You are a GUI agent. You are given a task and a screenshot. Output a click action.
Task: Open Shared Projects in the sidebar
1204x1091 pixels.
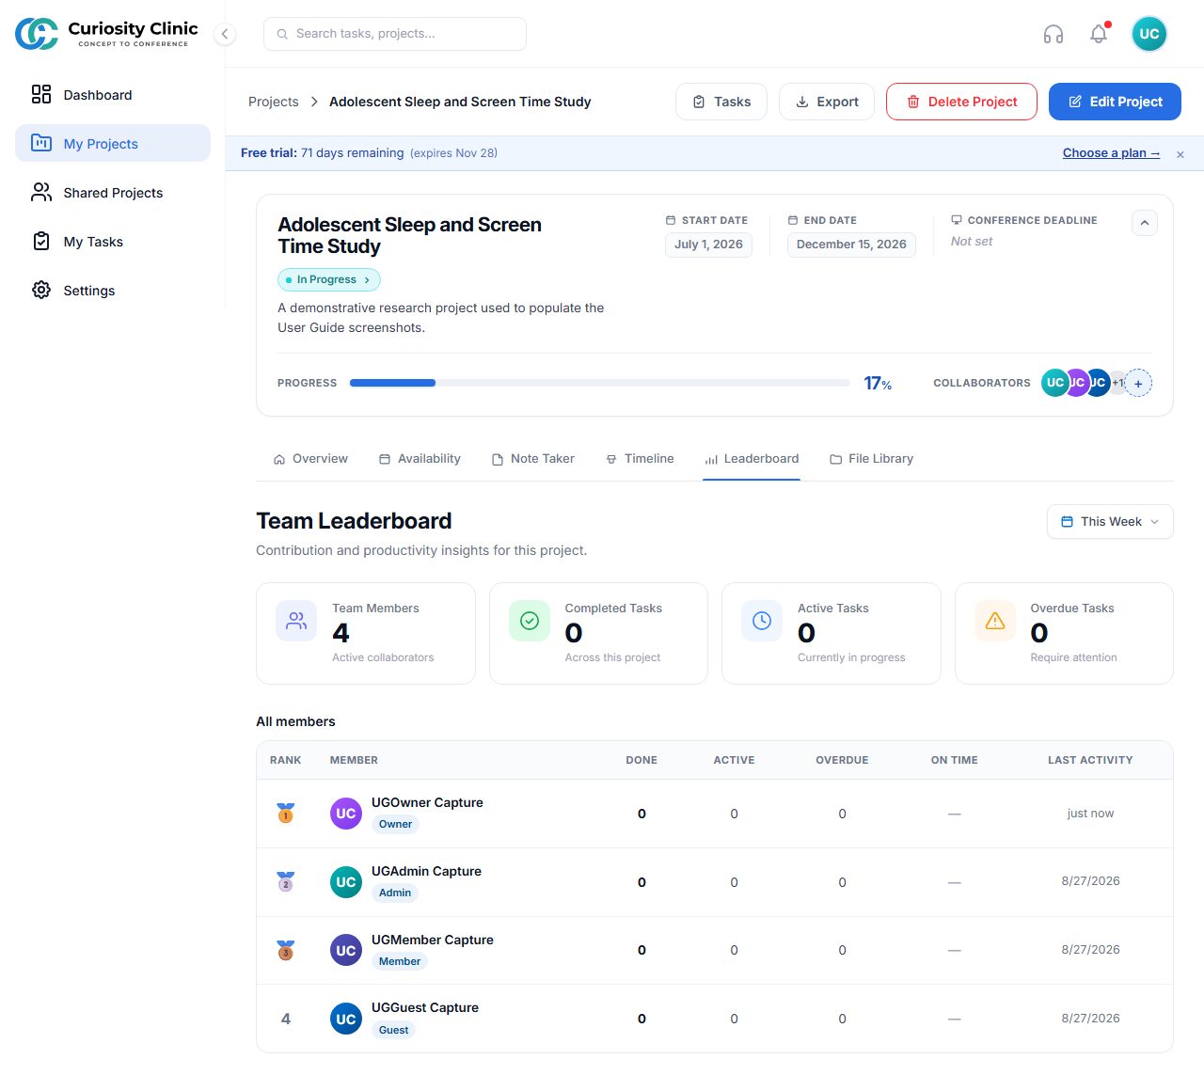[x=113, y=192]
